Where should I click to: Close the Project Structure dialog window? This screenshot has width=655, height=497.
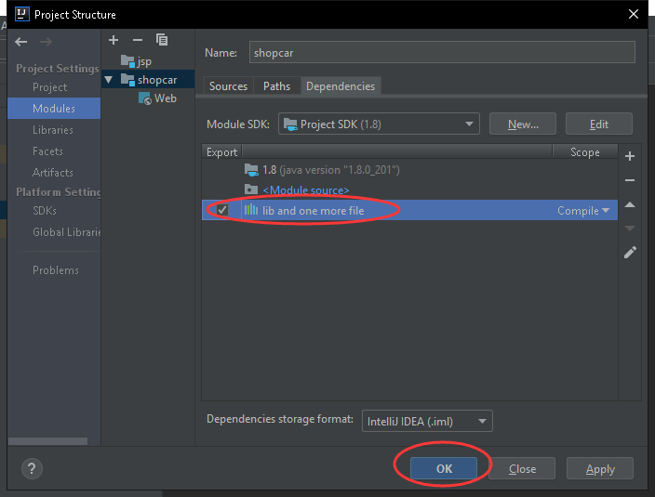click(634, 14)
